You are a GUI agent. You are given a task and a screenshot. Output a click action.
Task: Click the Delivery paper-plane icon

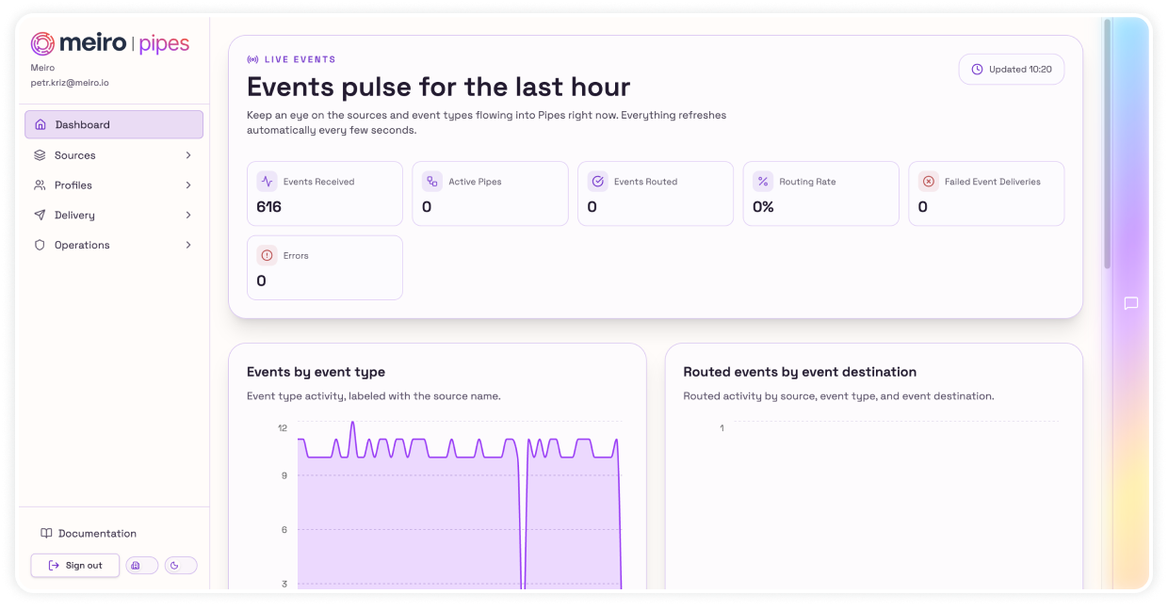pos(40,216)
